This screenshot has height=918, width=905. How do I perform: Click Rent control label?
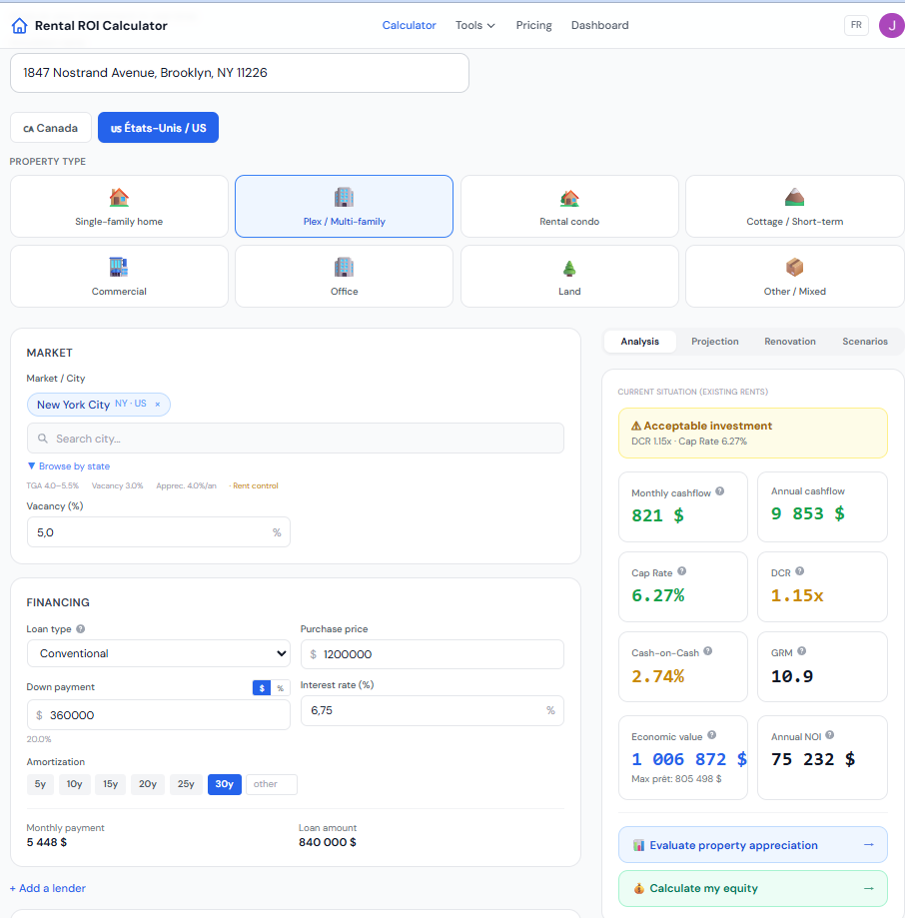tap(254, 485)
